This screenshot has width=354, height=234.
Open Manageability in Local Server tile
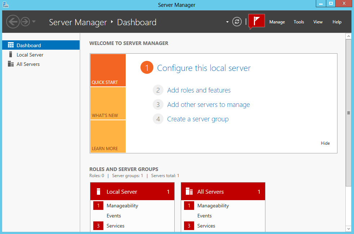point(122,206)
